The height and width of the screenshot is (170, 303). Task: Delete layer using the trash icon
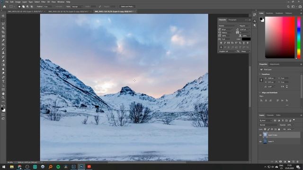(x=298, y=161)
